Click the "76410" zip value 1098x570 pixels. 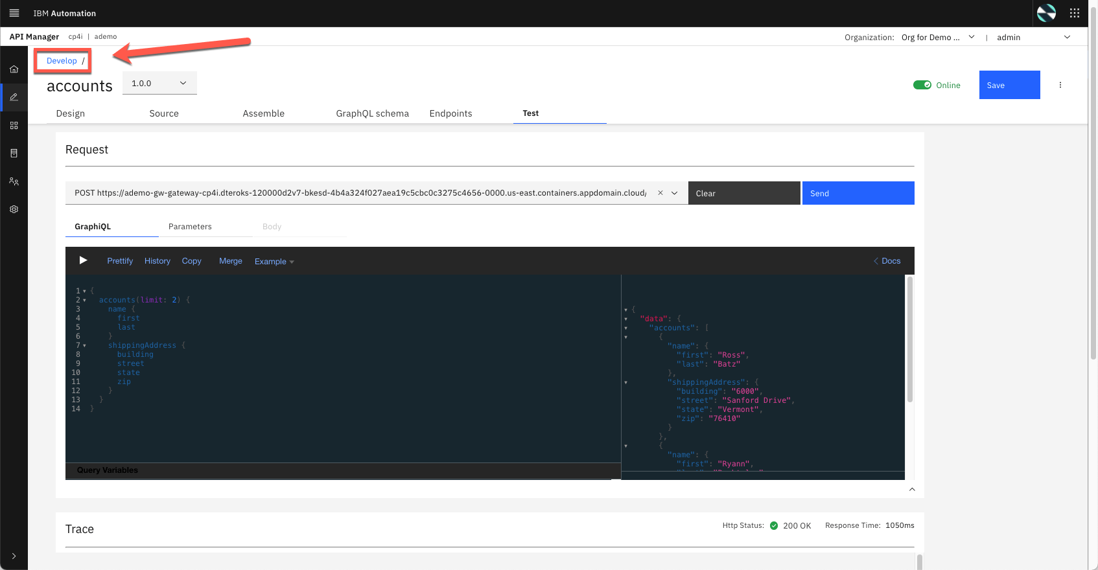[x=724, y=418]
